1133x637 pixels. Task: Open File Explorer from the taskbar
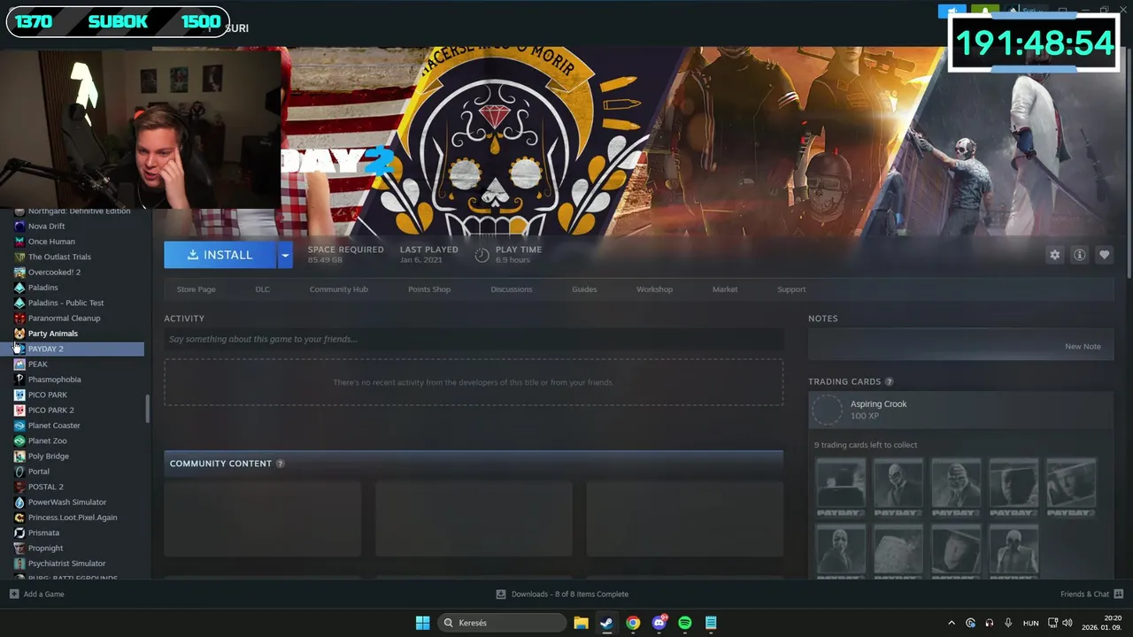[581, 623]
